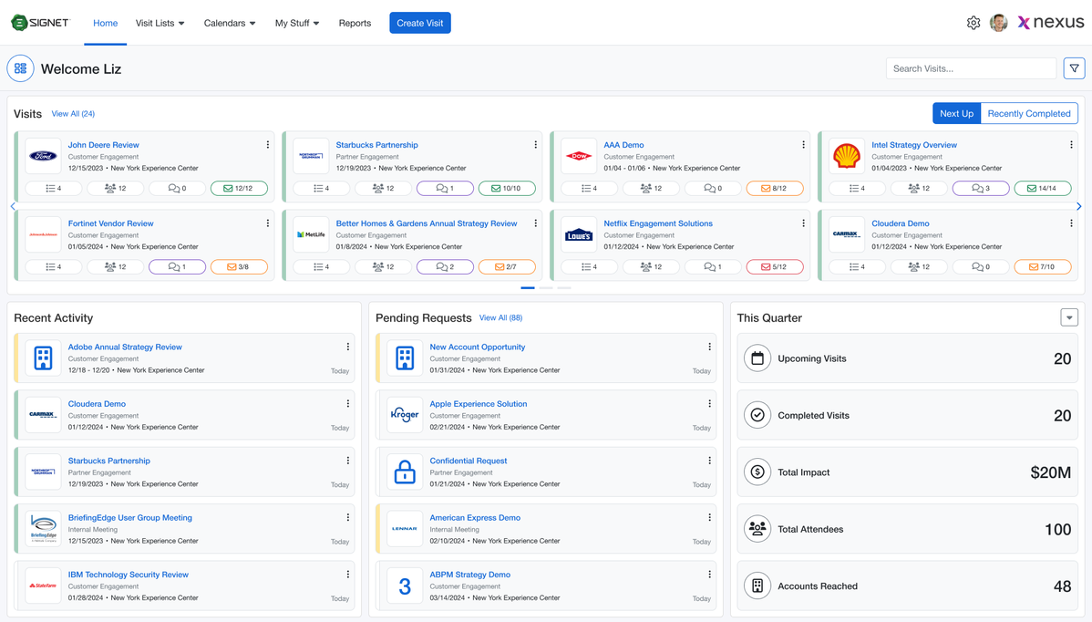
Task: Click the 5/12 mail badge on Netflix Engagement Solutions
Action: tap(775, 267)
